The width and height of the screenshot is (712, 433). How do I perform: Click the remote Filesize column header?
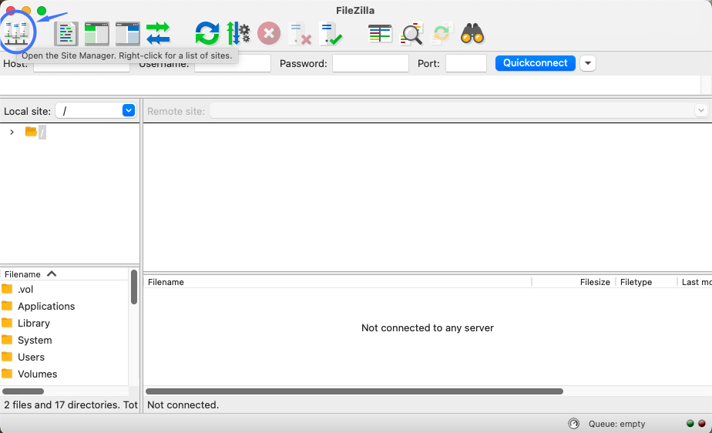[x=573, y=282]
